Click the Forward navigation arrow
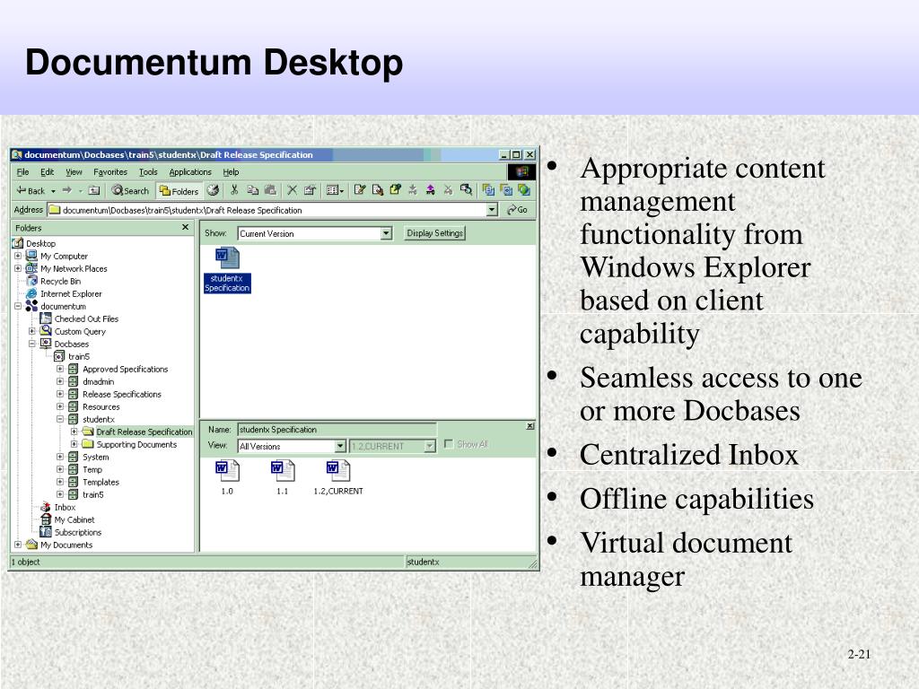 pyautogui.click(x=66, y=190)
